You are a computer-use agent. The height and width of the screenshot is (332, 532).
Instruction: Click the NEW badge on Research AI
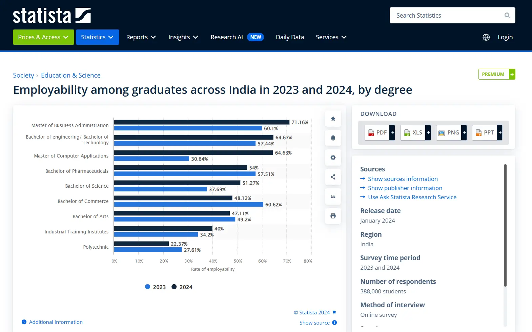point(255,37)
